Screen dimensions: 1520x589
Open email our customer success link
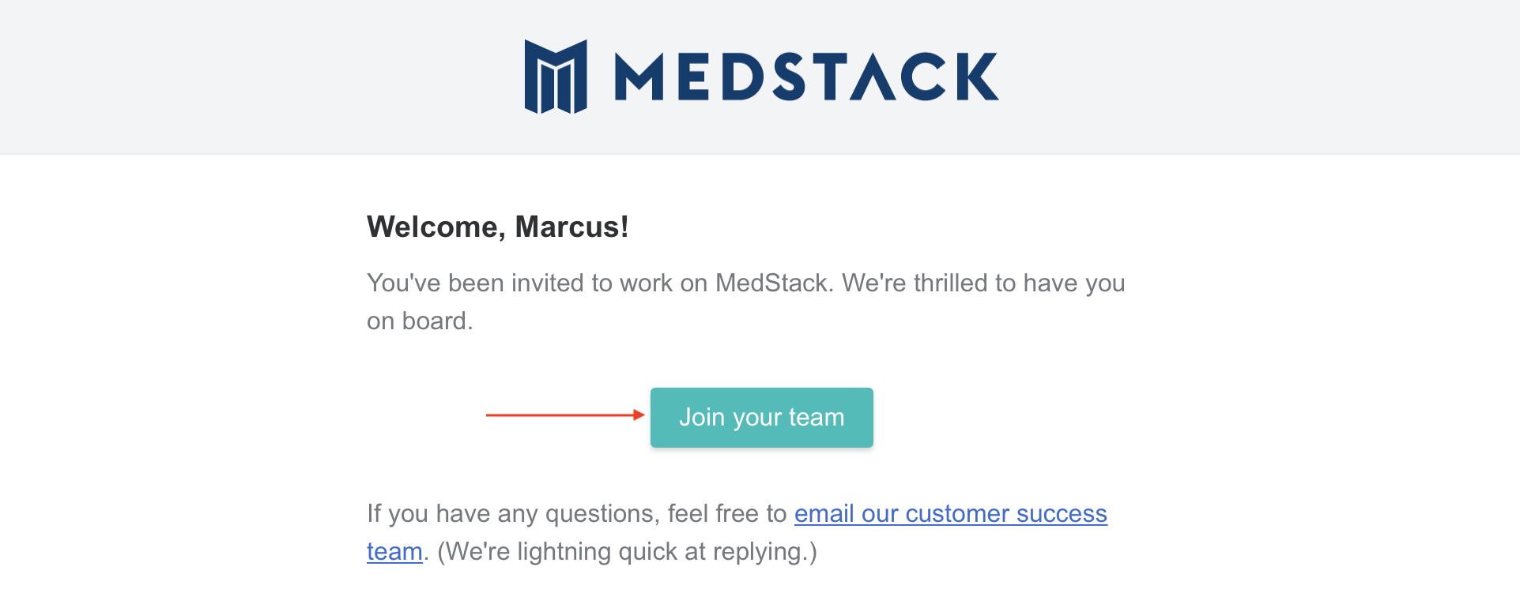[951, 514]
